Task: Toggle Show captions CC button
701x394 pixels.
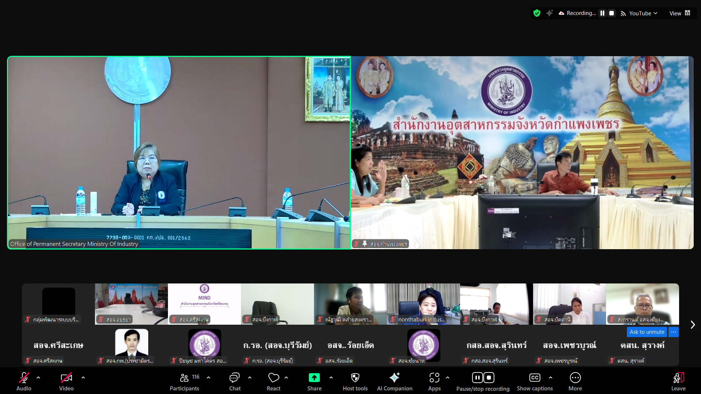Action: tap(535, 378)
